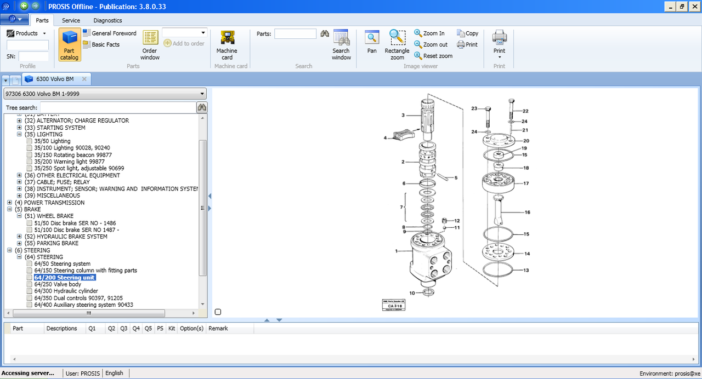Copy the image

coord(467,33)
